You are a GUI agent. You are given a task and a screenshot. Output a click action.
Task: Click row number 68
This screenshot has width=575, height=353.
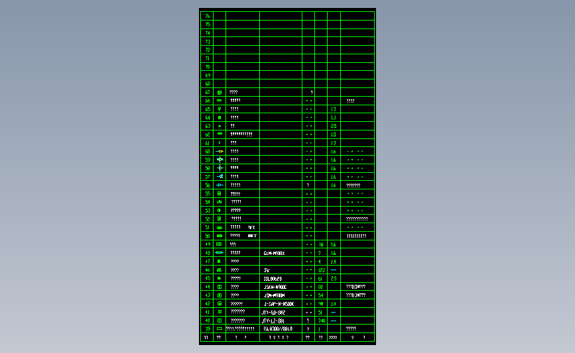pos(208,84)
